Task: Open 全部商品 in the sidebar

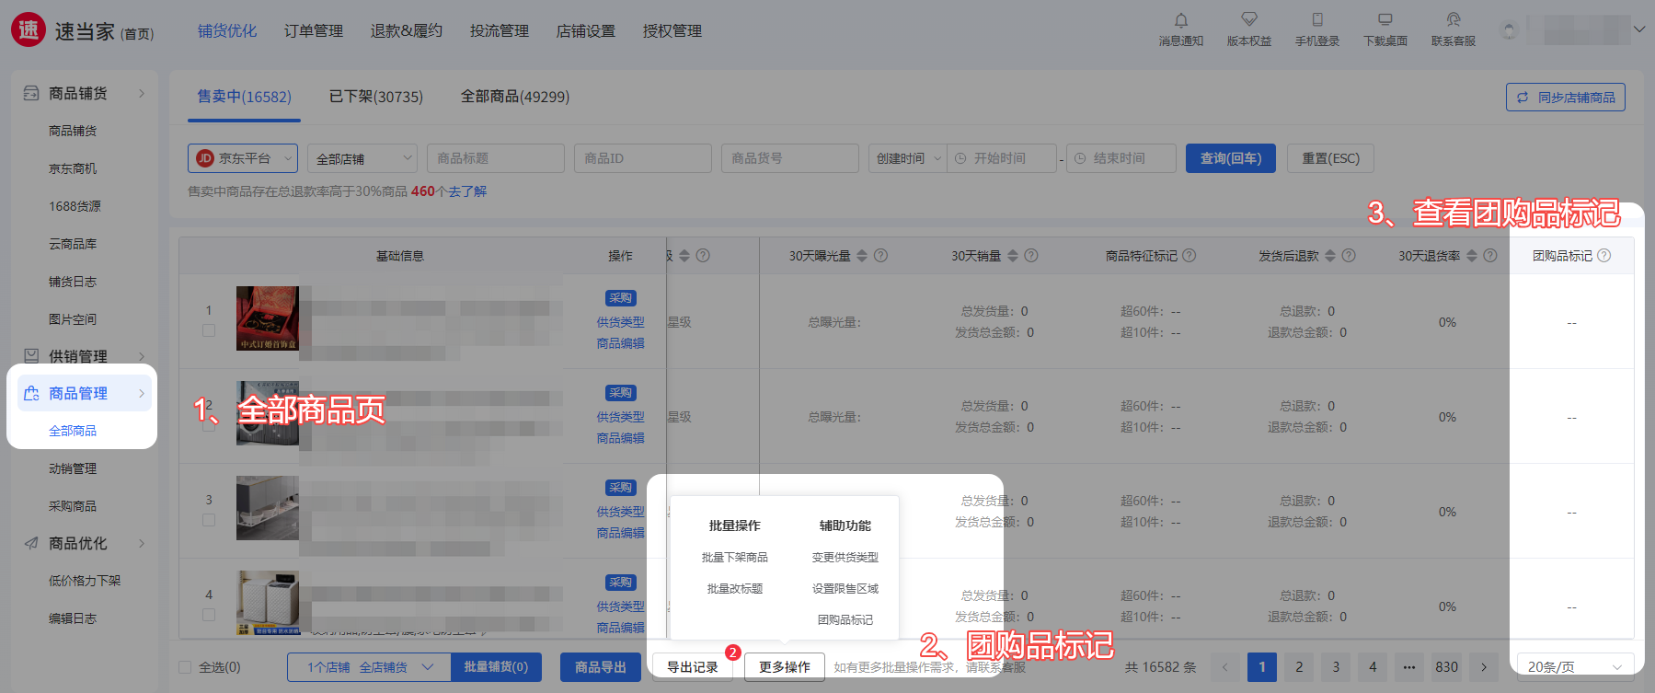Action: pyautogui.click(x=73, y=431)
